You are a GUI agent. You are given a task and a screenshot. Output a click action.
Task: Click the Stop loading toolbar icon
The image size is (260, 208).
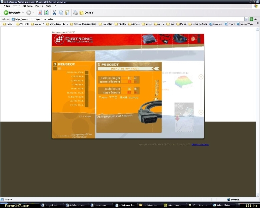(x=40, y=12)
